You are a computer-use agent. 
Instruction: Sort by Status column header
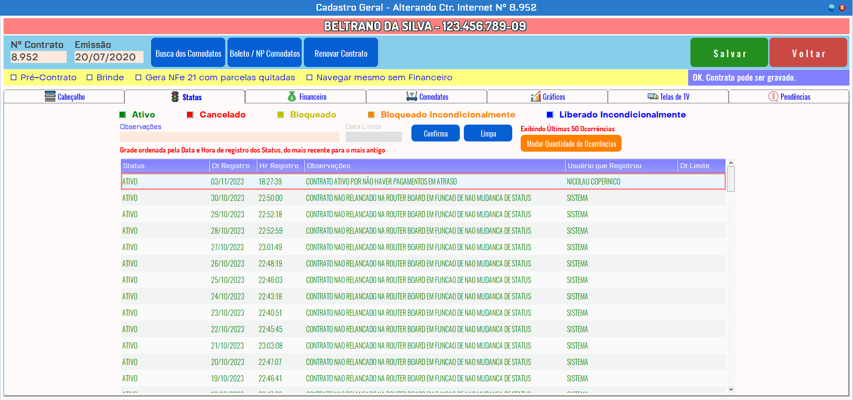coord(165,166)
